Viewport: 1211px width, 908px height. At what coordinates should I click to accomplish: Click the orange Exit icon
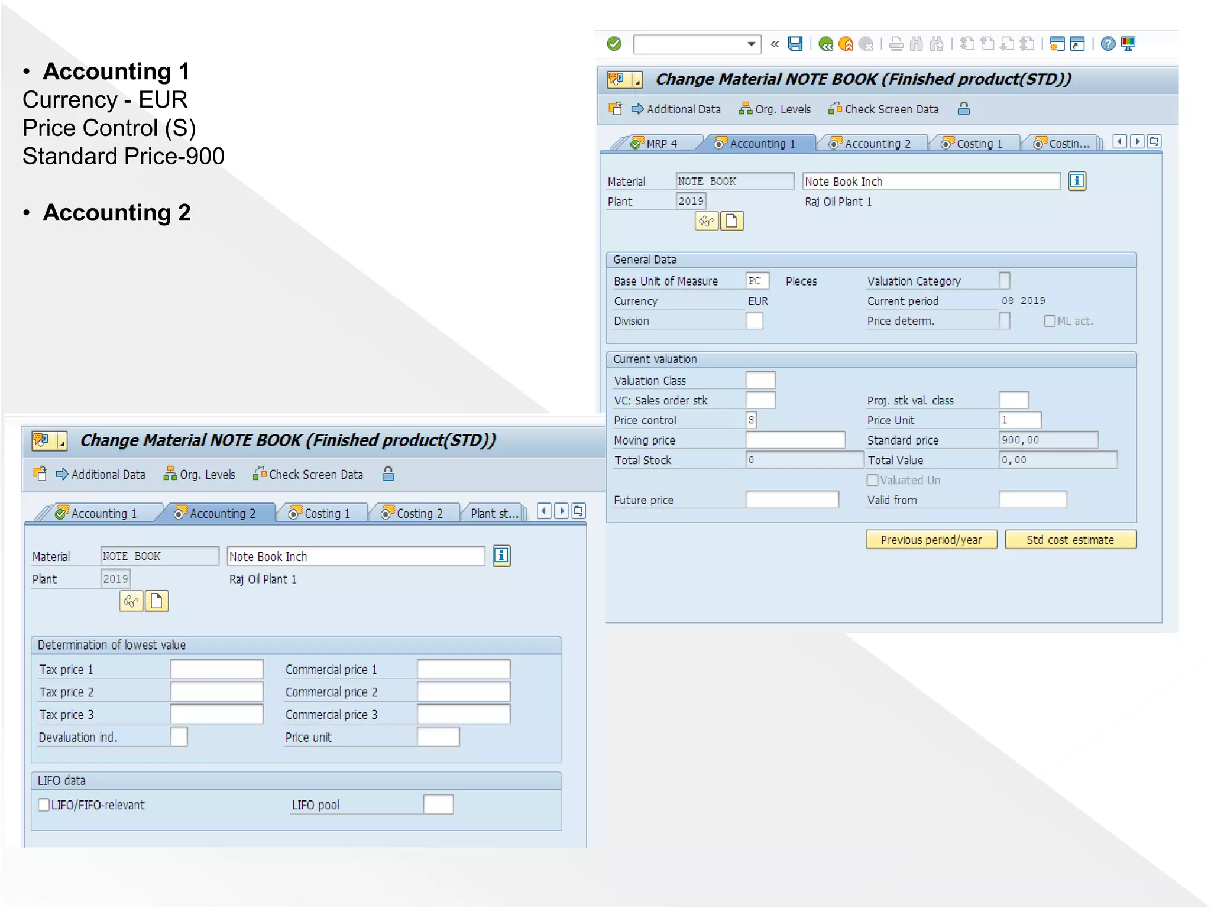846,44
